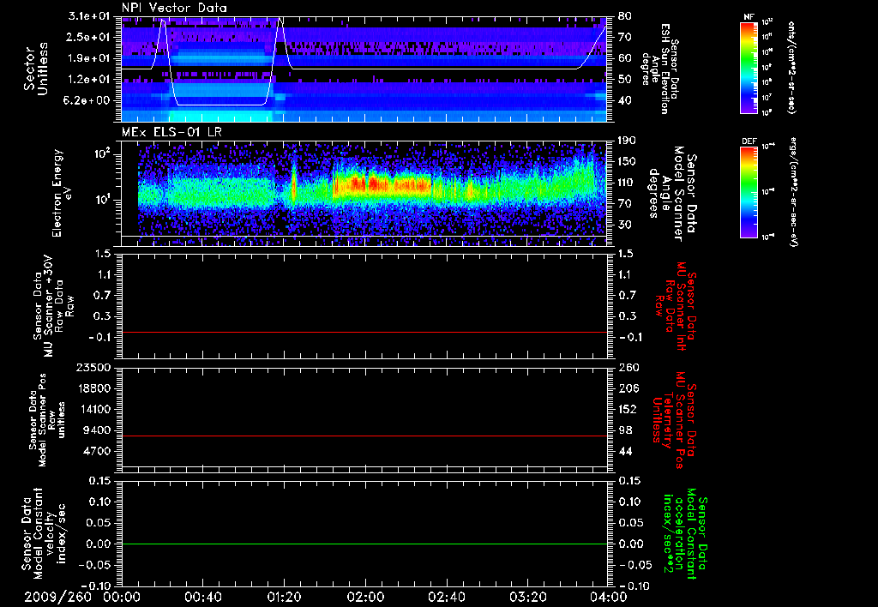Click the '44' telemetry tick label
The height and width of the screenshot is (607, 878).
(x=624, y=451)
